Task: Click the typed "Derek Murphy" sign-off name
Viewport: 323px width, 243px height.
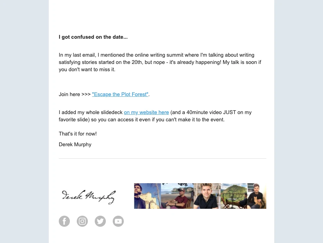Action: (x=75, y=144)
